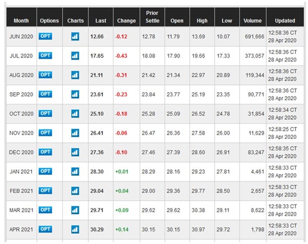Viewport: 308px width, 244px height.
Task: Select the OCT 2020 month cell
Action: coord(21,114)
